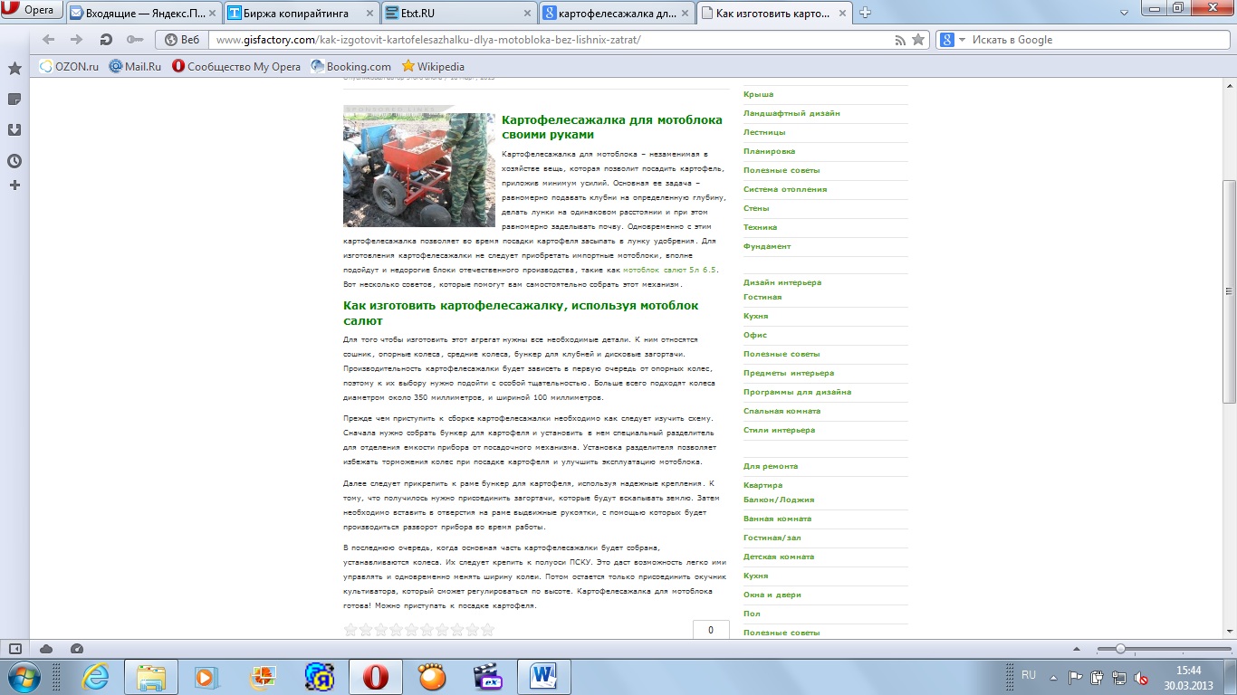The width and height of the screenshot is (1237, 695).
Task: Open the Windows Start menu
Action: click(23, 676)
